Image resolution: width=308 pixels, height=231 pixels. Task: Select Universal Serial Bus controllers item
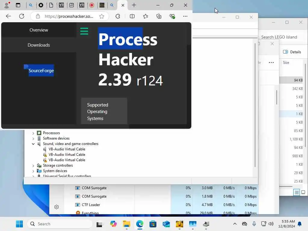67,176
